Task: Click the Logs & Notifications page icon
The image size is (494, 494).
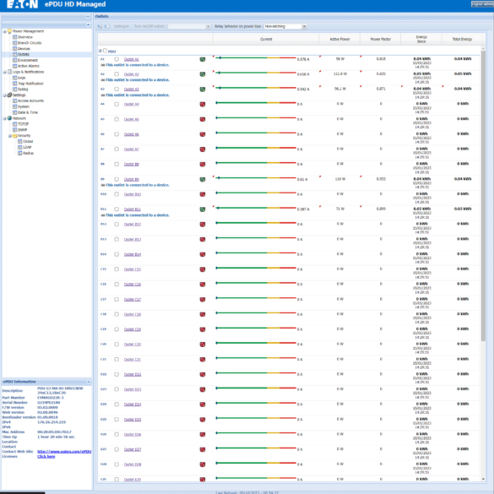Action: click(9, 72)
